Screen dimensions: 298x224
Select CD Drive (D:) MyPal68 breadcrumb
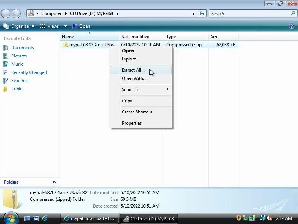[91, 13]
